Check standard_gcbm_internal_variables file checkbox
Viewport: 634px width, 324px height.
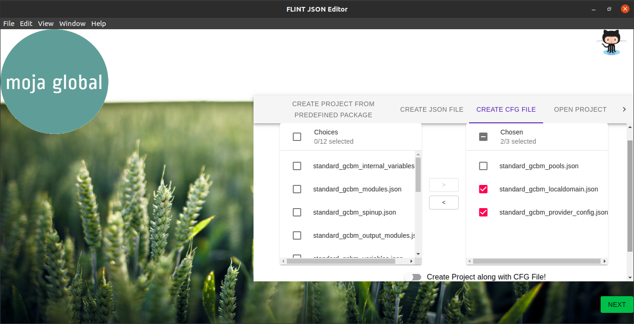coord(297,166)
